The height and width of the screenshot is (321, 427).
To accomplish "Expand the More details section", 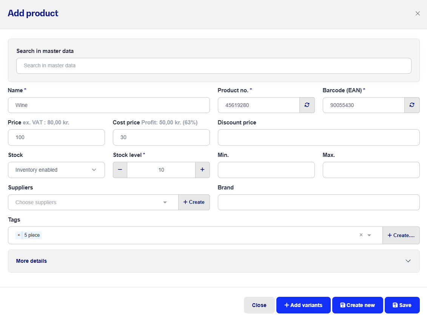I will 214,261.
